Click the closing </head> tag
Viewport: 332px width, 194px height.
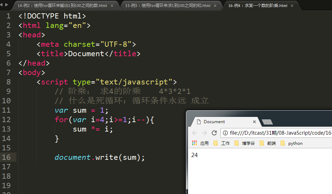click(x=34, y=63)
